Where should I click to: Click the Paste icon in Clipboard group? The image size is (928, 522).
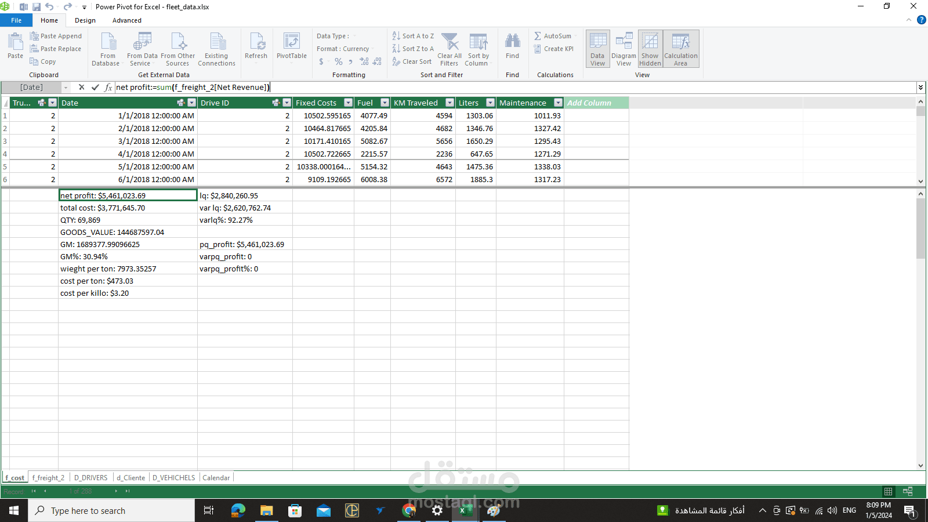tap(15, 46)
